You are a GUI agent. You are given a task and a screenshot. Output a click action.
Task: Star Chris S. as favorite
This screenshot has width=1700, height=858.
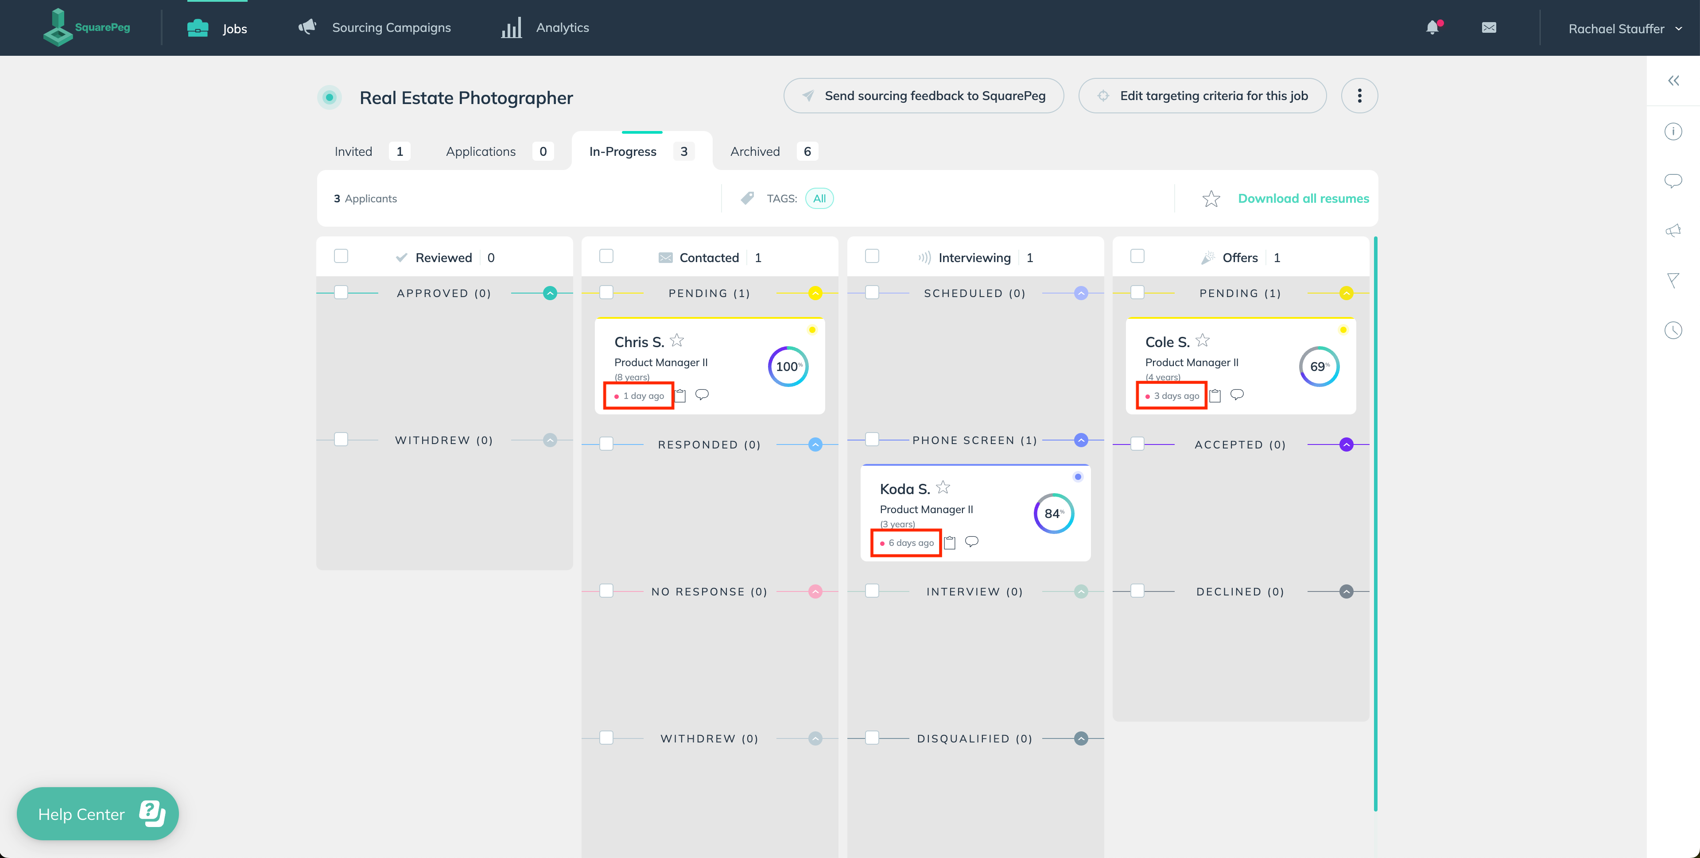point(676,340)
